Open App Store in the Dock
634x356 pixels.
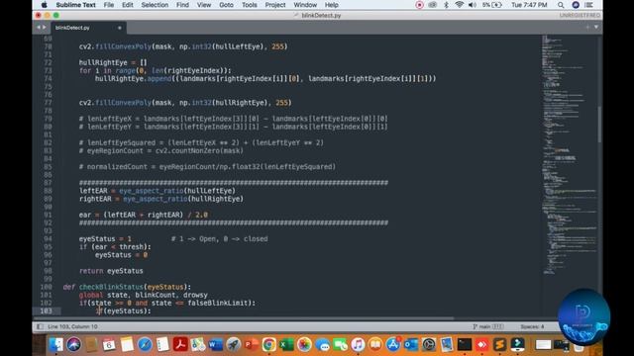click(393, 345)
